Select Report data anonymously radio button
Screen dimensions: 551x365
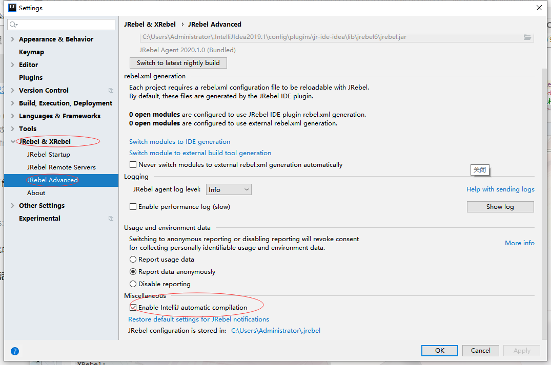(133, 272)
